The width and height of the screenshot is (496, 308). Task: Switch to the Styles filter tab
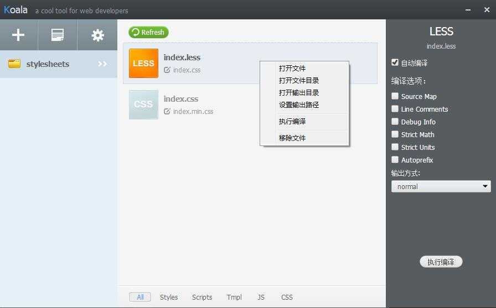tap(169, 297)
